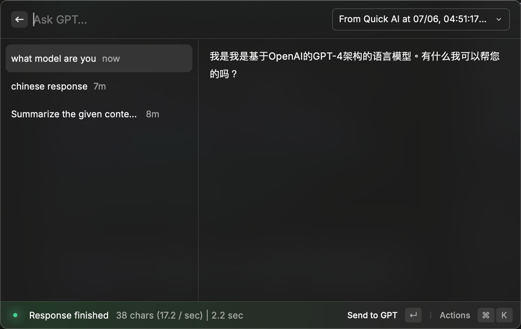Click the back arrow icon
Image resolution: width=521 pixels, height=329 pixels.
tap(19, 19)
